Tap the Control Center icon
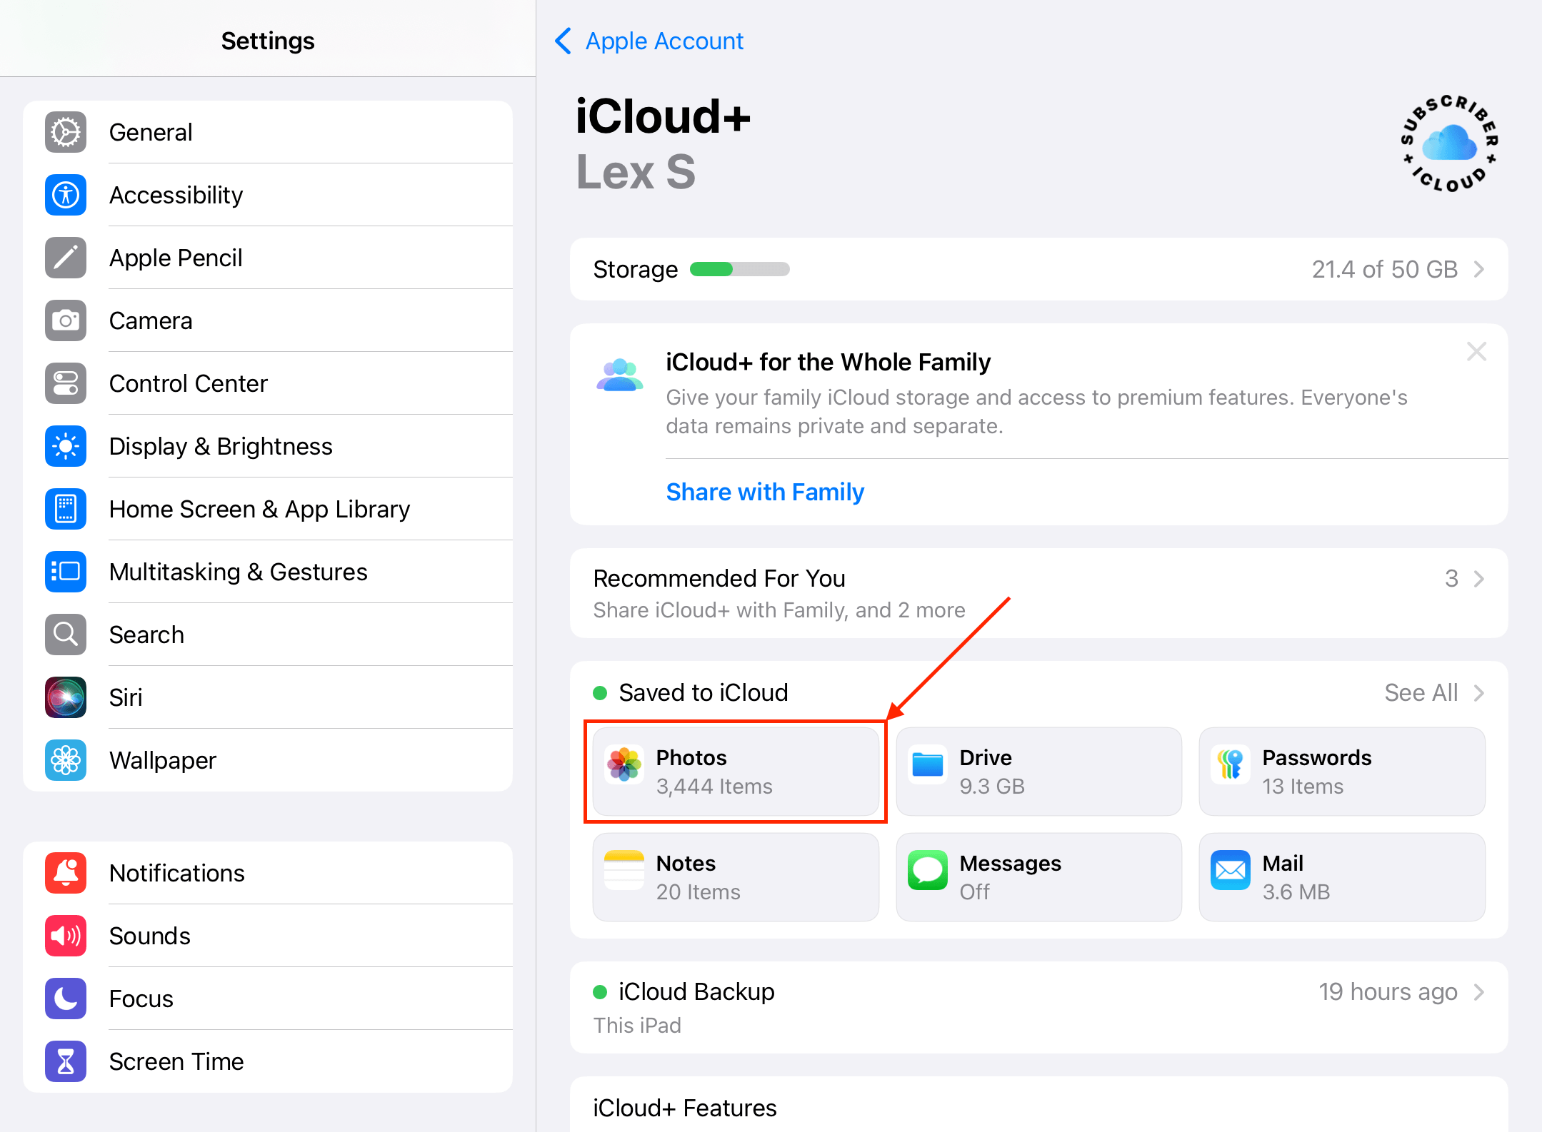Viewport: 1542px width, 1132px height. tap(66, 383)
